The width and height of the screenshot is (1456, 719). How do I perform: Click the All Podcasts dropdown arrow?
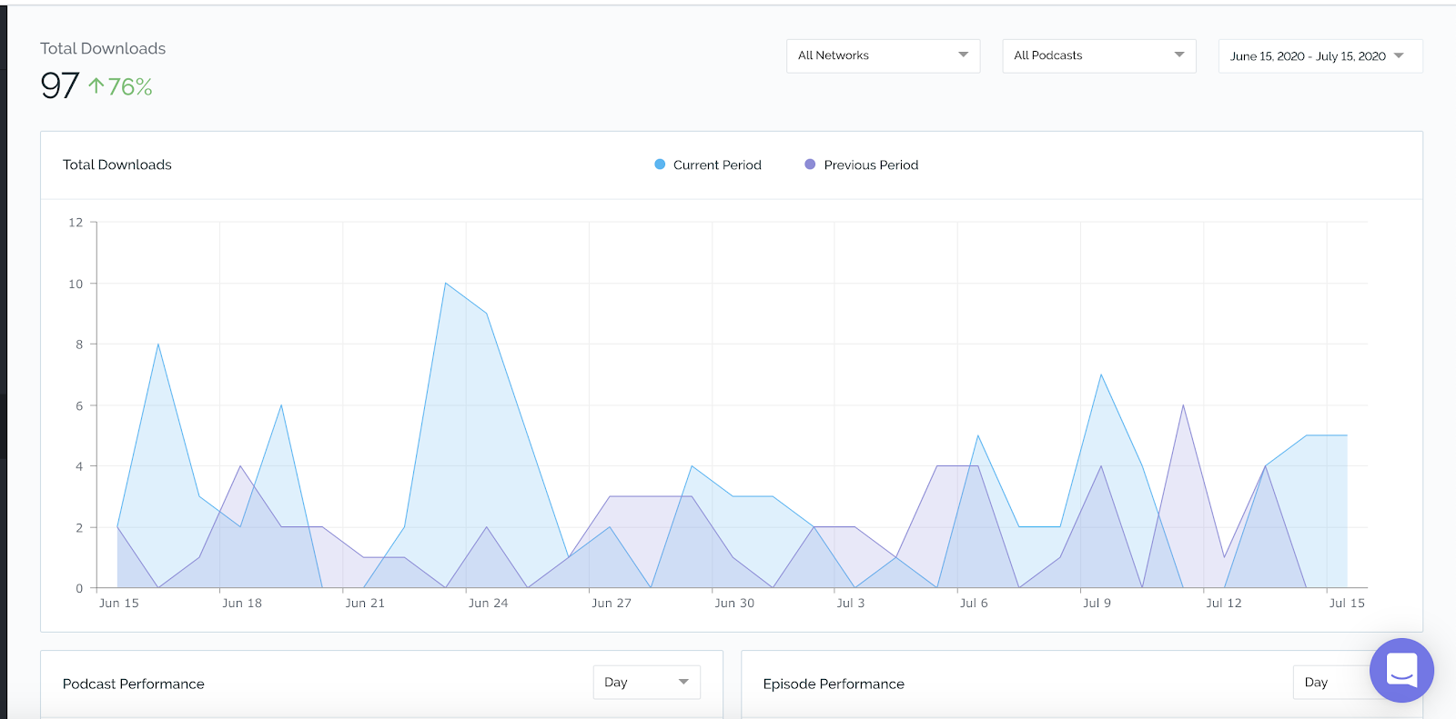(x=1178, y=55)
